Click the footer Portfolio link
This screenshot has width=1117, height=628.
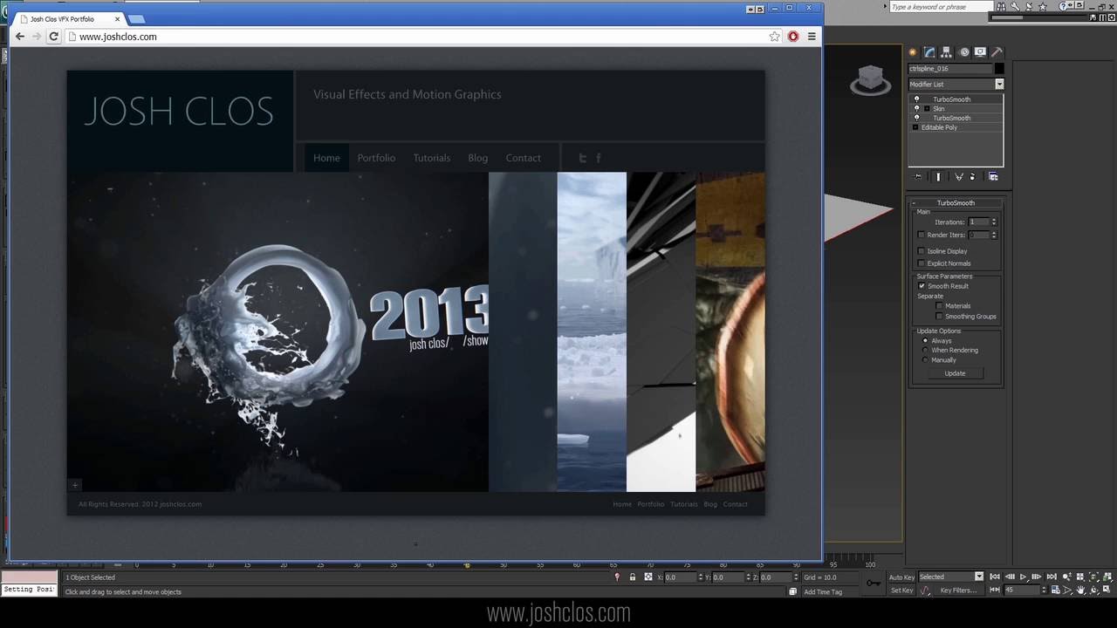(x=650, y=504)
